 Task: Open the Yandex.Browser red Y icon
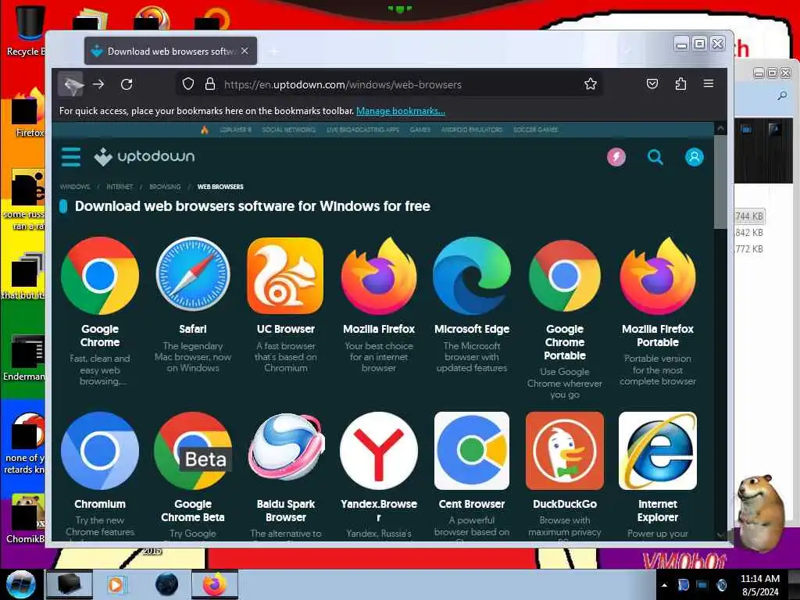(x=379, y=451)
